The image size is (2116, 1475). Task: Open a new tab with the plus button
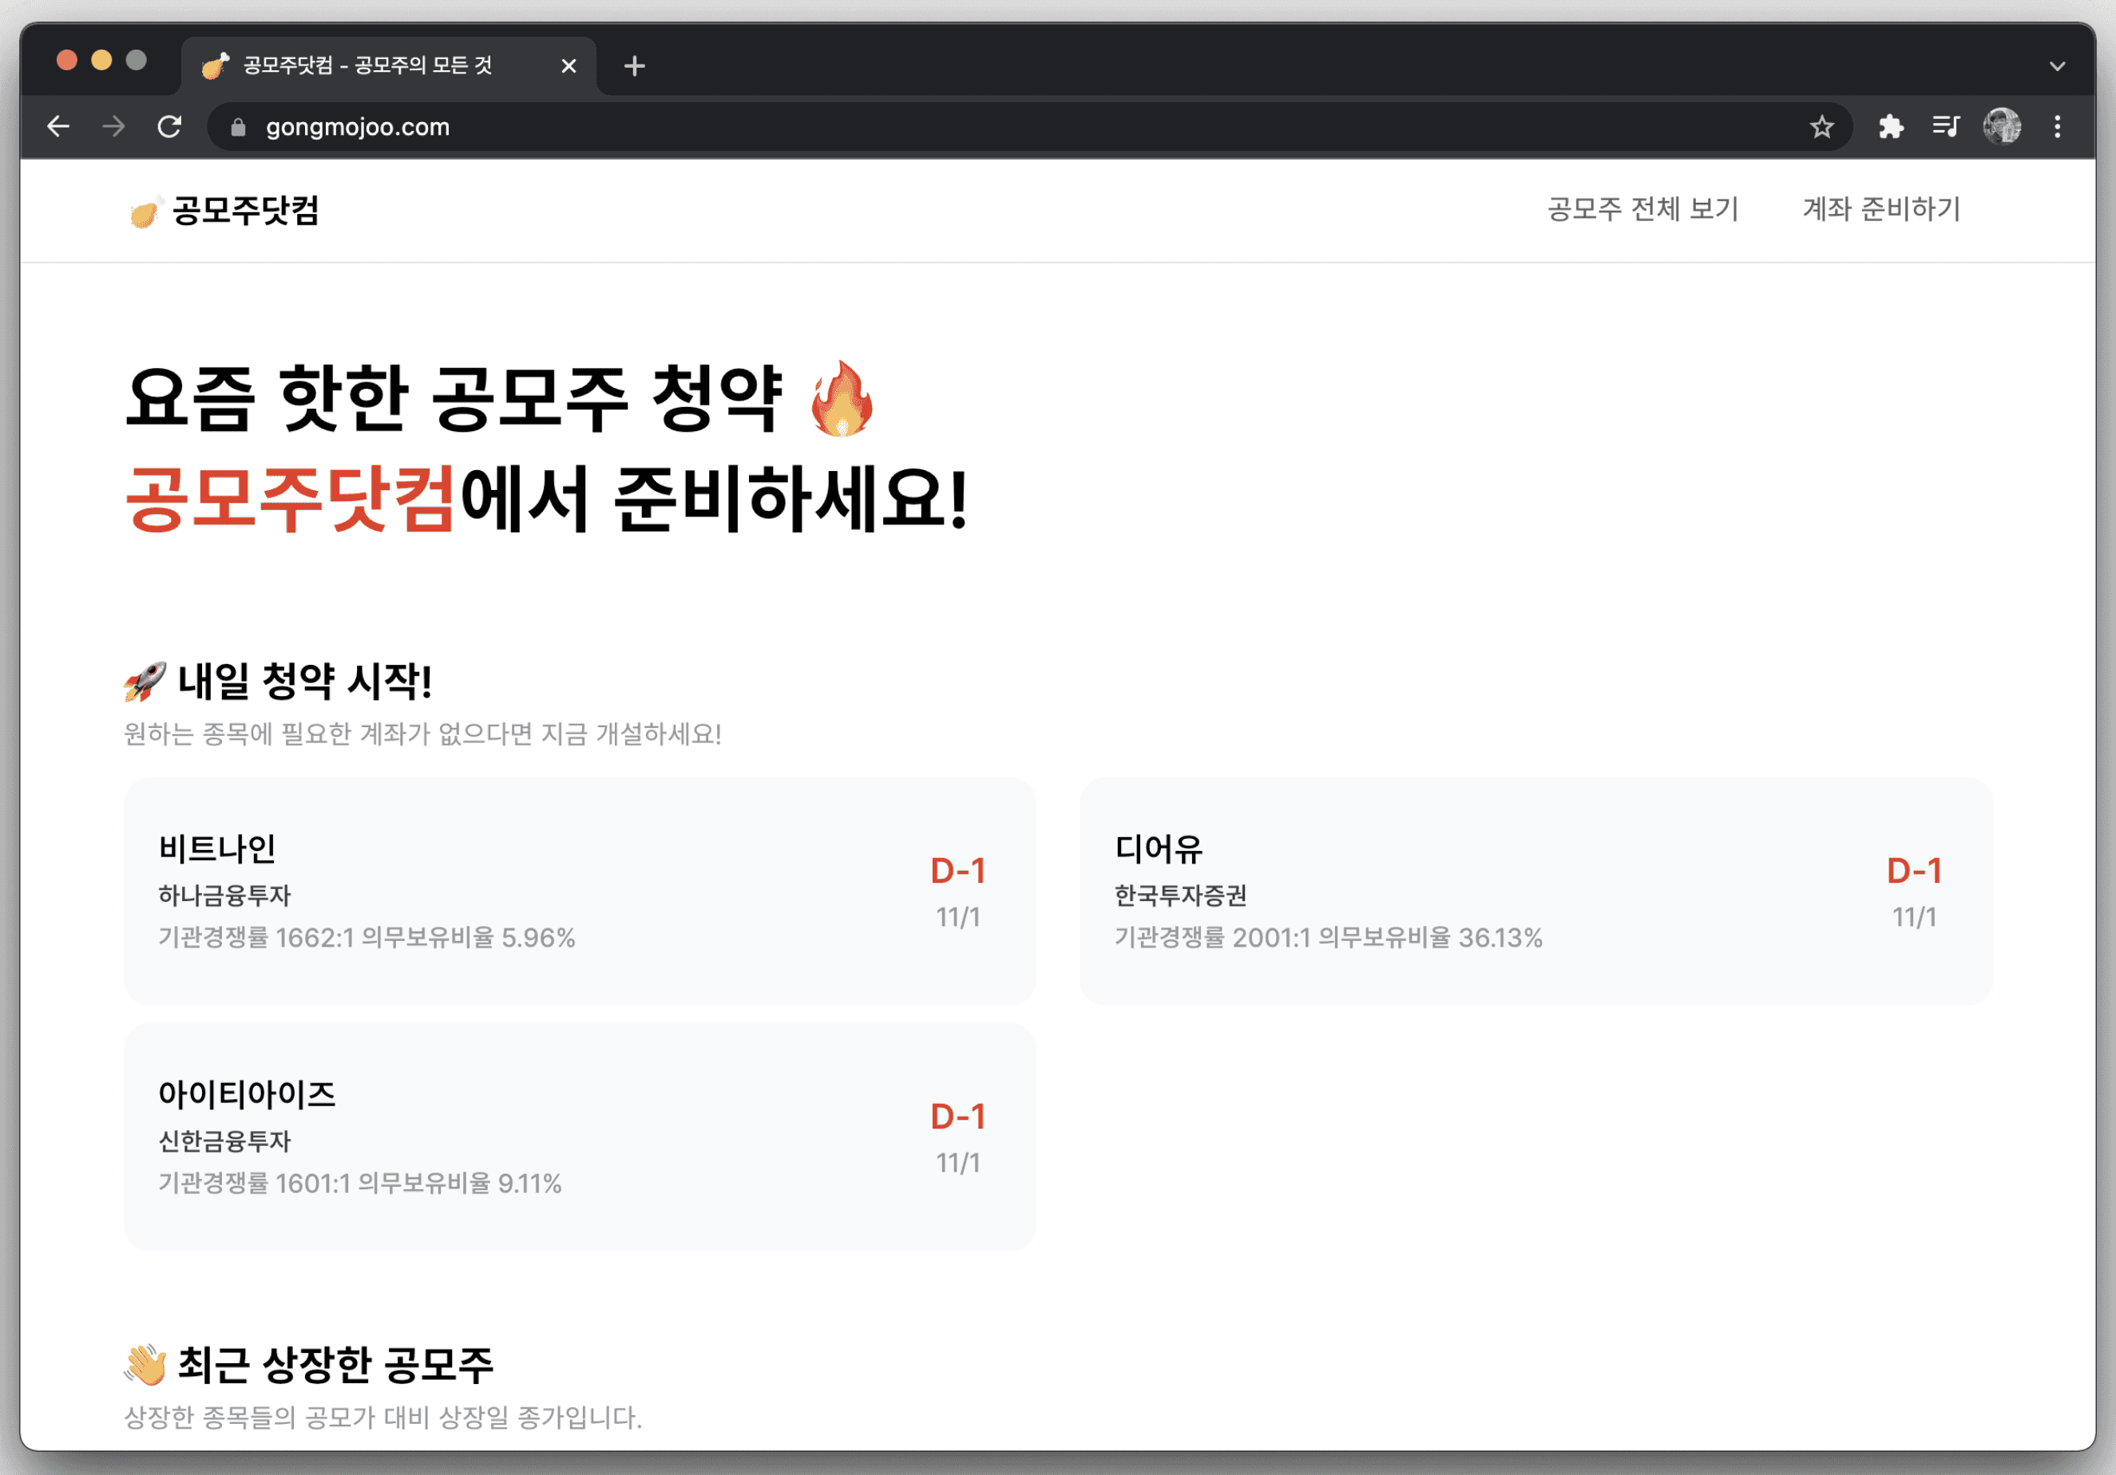tap(634, 65)
